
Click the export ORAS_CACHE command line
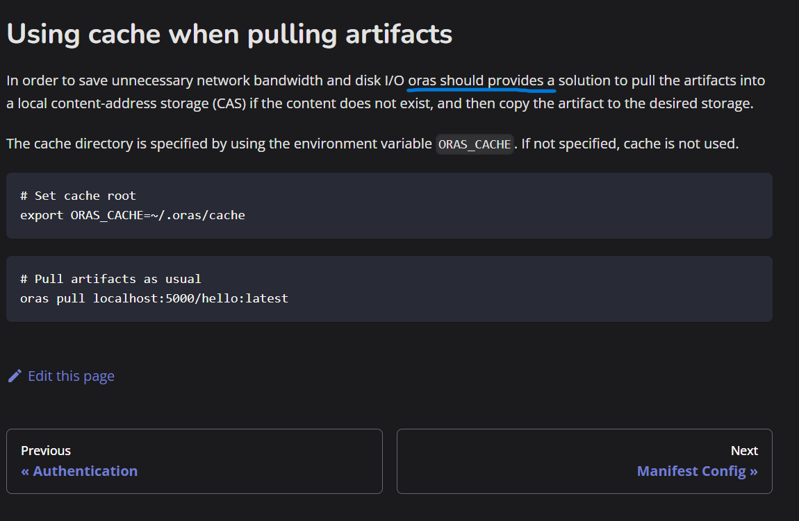tap(132, 215)
